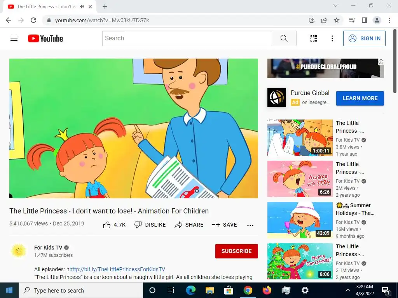
Task: Click the ad info icon on banner
Action: (x=381, y=62)
